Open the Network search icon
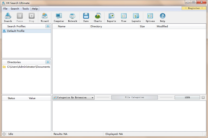Viewport: 208px width, 138px height. coord(72,17)
